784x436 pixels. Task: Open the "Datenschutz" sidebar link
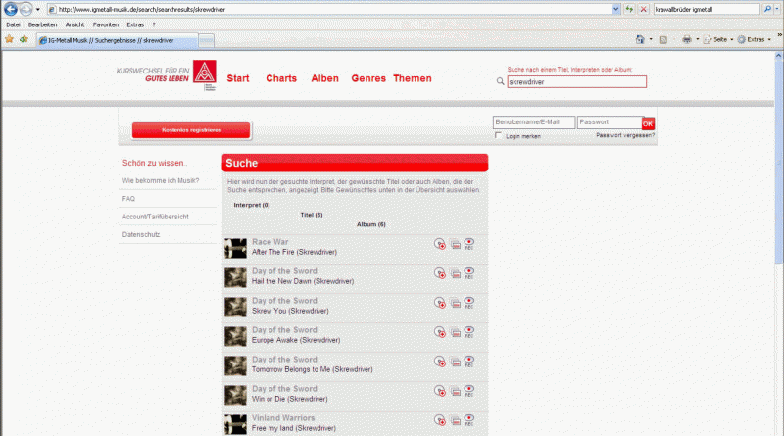click(x=142, y=235)
